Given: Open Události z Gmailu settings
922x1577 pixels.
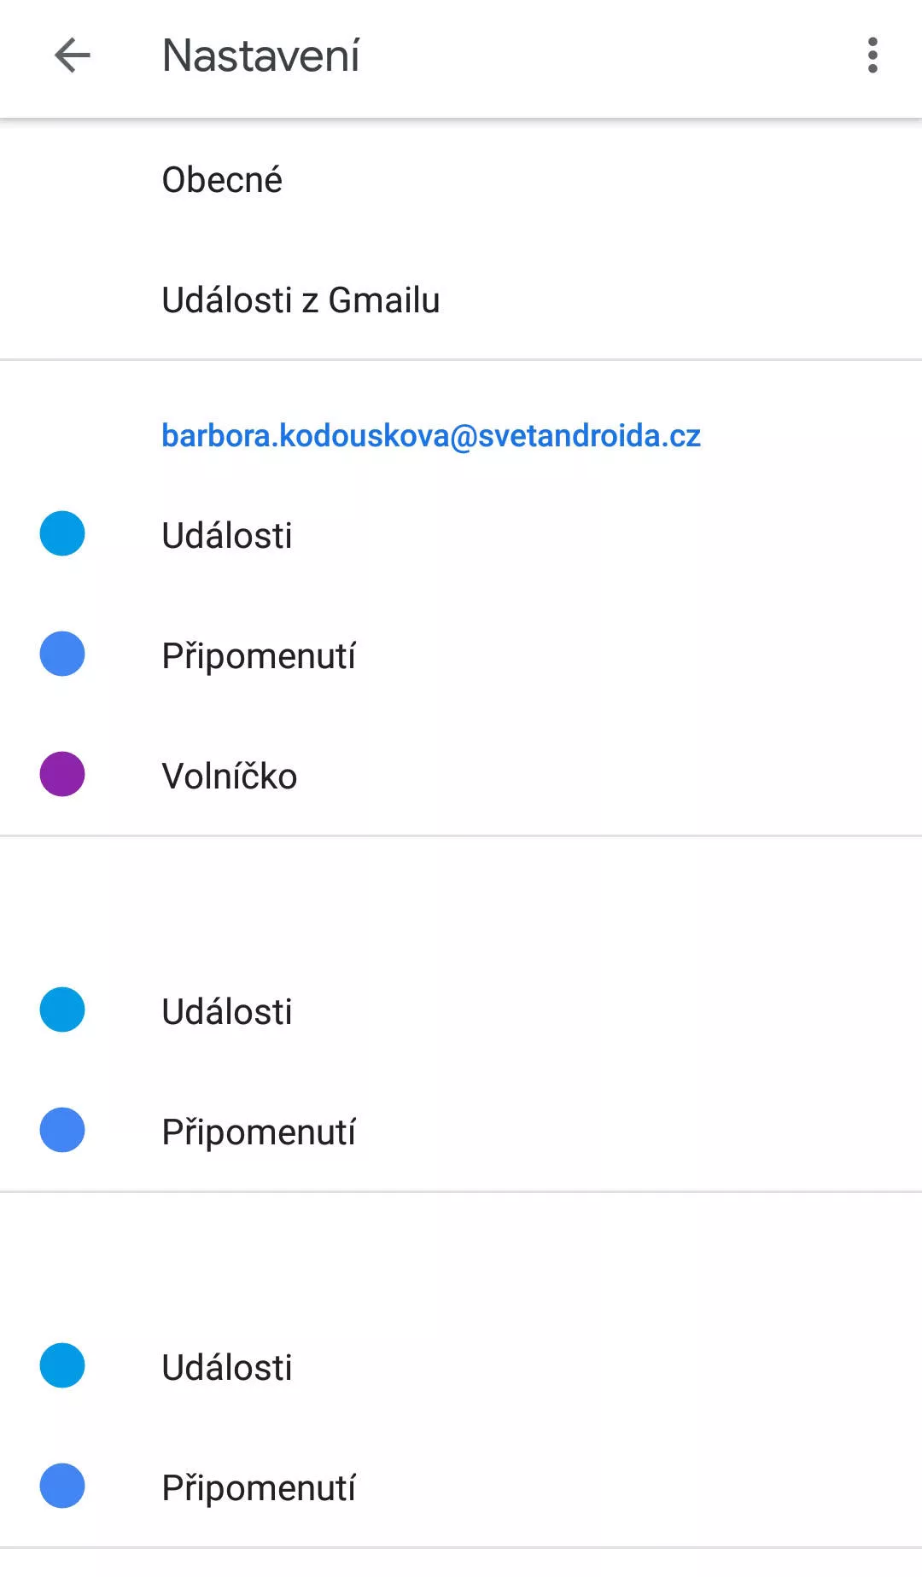Looking at the screenshot, I should (301, 300).
